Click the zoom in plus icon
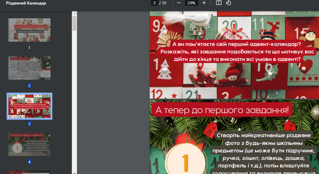Image resolution: width=319 pixels, height=174 pixels. 204,3
